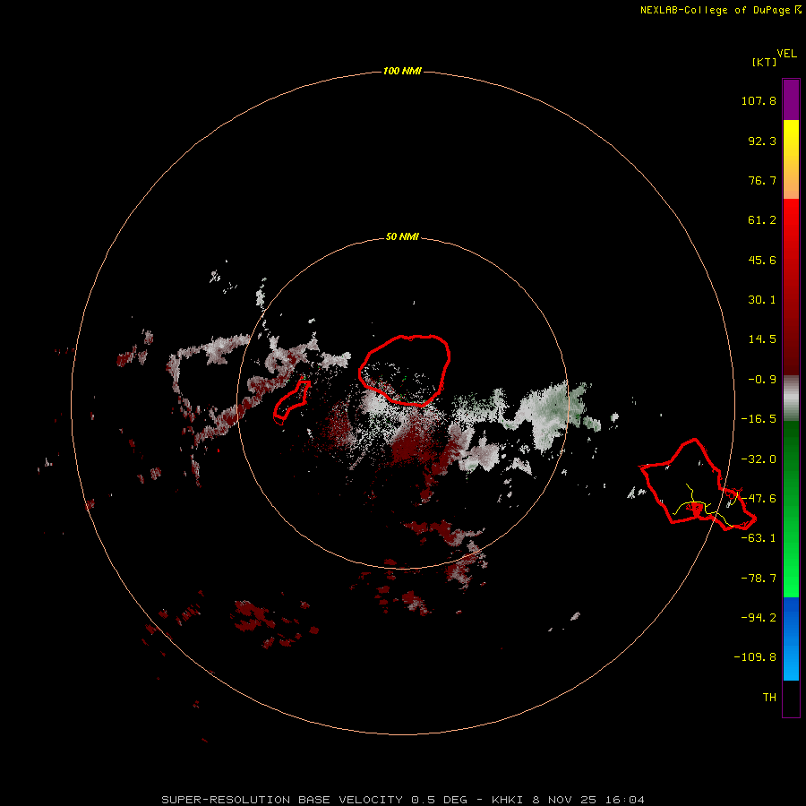806x806 pixels.
Task: Click the -78.7 legend value
Action: click(759, 579)
